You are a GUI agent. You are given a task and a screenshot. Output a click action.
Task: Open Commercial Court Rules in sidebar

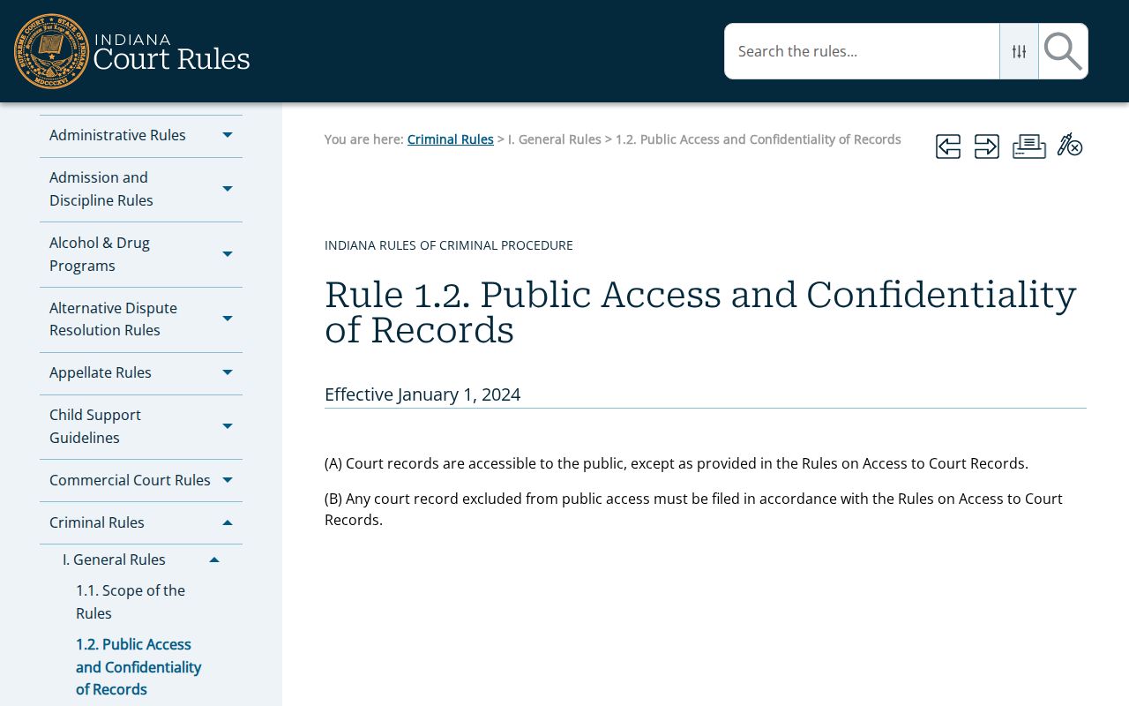(x=130, y=480)
